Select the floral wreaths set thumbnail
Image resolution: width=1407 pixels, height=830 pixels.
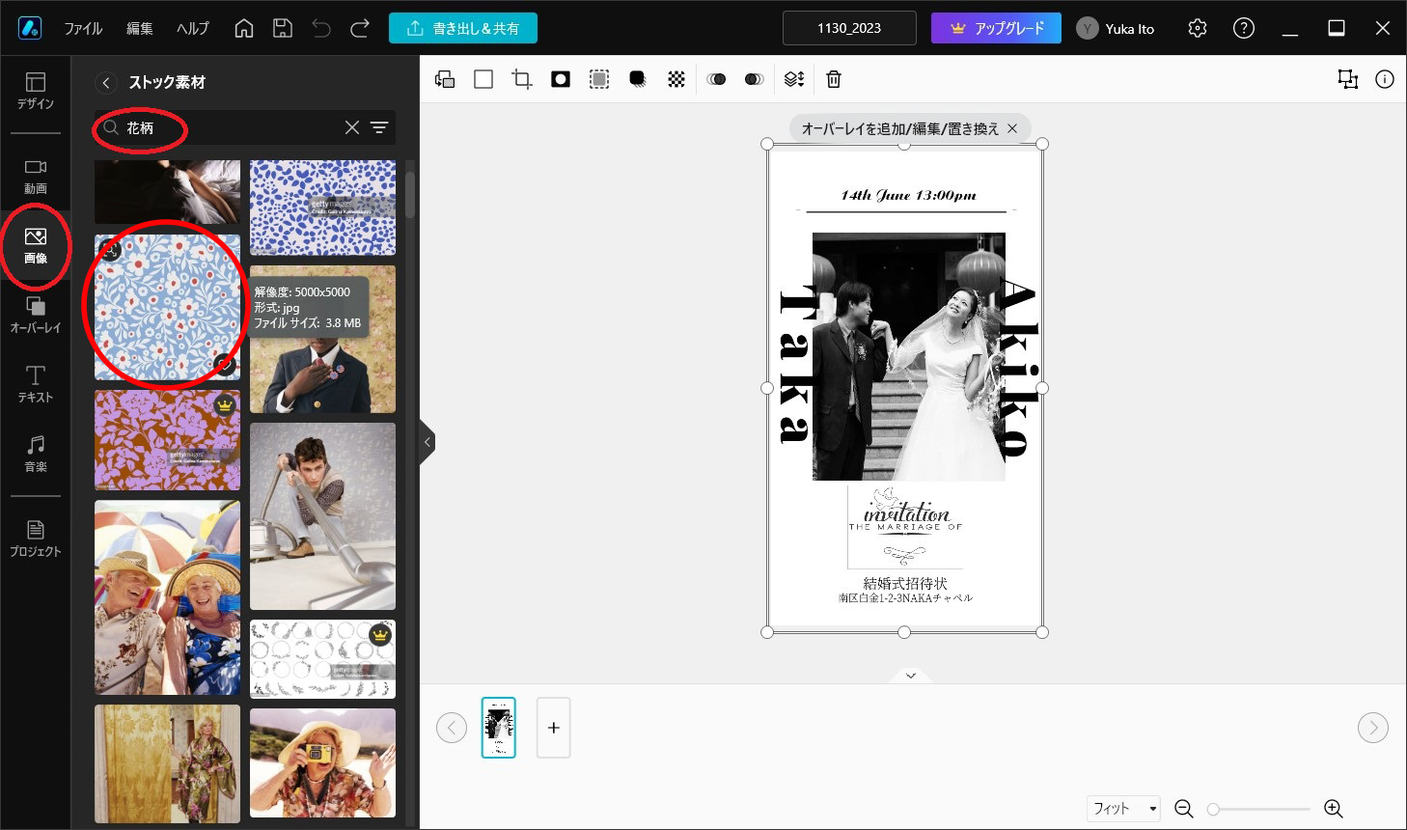[x=322, y=659]
